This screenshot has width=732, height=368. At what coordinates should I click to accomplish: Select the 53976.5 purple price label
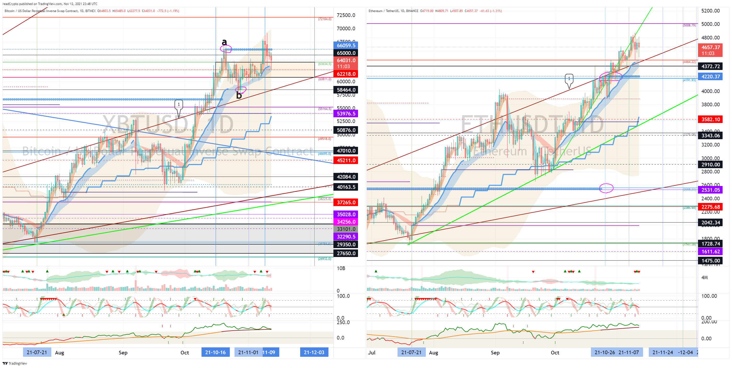click(346, 114)
